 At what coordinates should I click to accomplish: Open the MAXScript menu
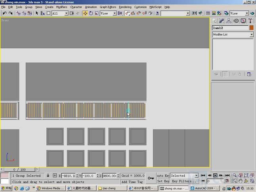155,7
